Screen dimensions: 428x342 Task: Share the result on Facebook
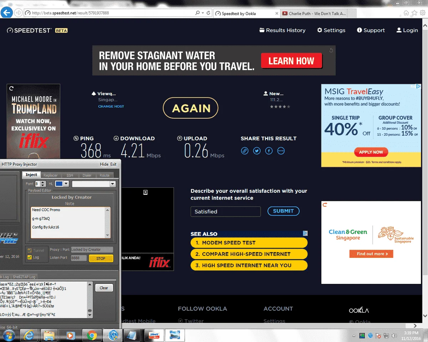point(269,151)
